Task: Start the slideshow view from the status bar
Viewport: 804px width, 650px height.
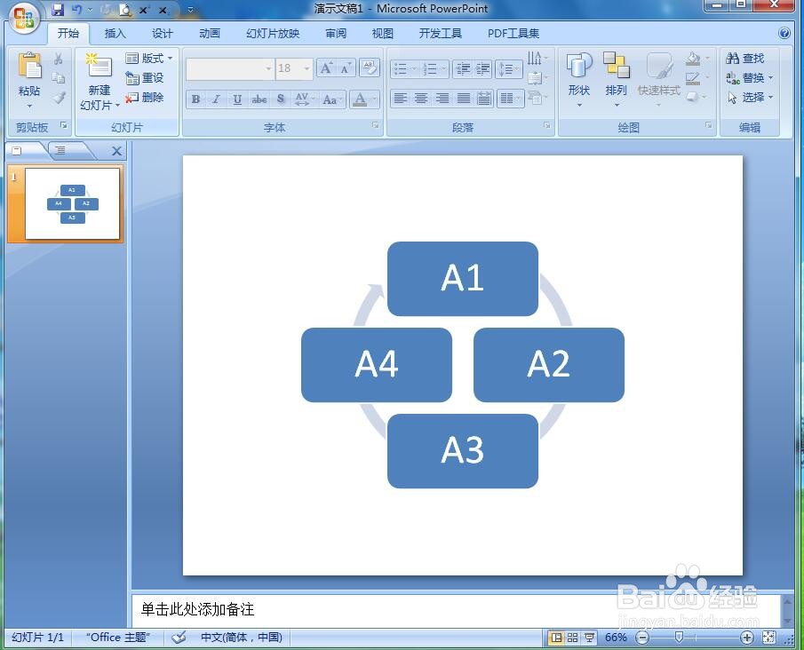Action: pos(589,638)
